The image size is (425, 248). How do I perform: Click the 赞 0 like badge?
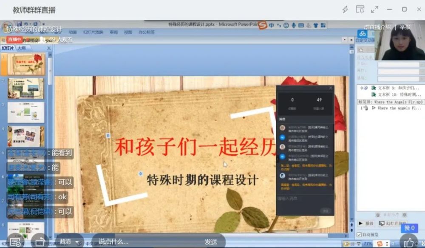tap(410, 228)
